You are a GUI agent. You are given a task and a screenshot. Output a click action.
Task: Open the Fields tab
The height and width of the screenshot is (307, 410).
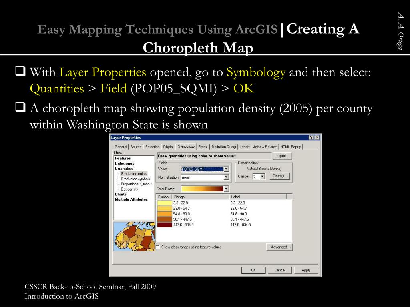click(x=203, y=147)
